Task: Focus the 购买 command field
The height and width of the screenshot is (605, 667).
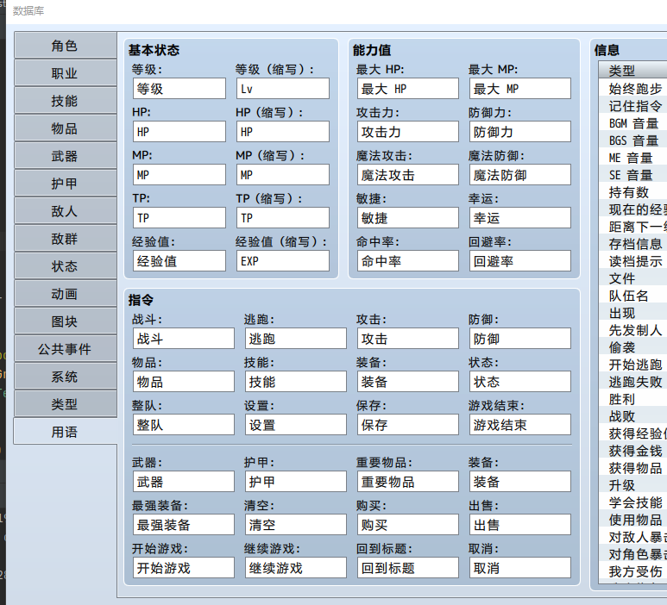Action: tap(408, 525)
